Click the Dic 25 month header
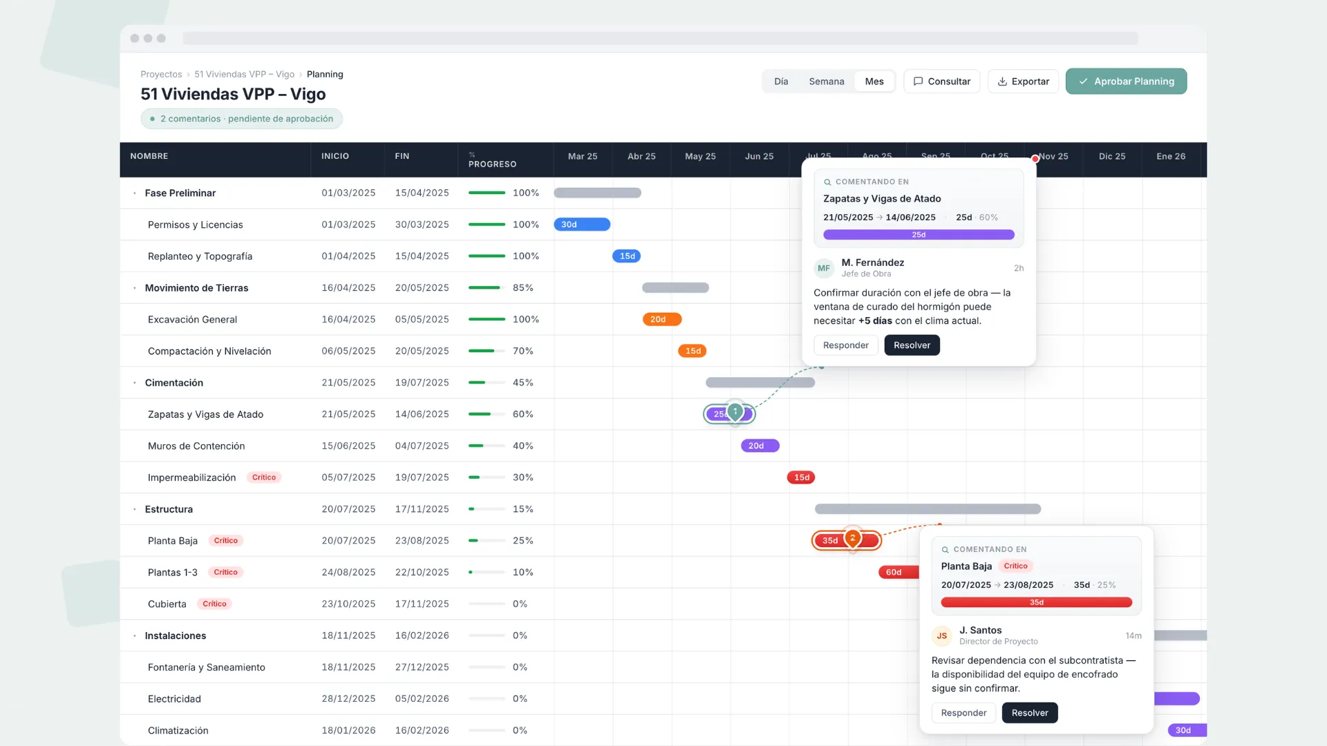1327x746 pixels. coord(1112,156)
